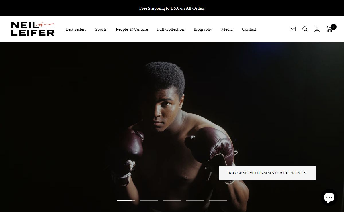Click the Free Shipping announcement bar
The width and height of the screenshot is (344, 212).
point(172,8)
